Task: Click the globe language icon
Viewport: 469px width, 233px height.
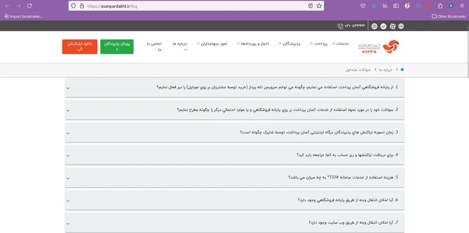Action: [401, 26]
